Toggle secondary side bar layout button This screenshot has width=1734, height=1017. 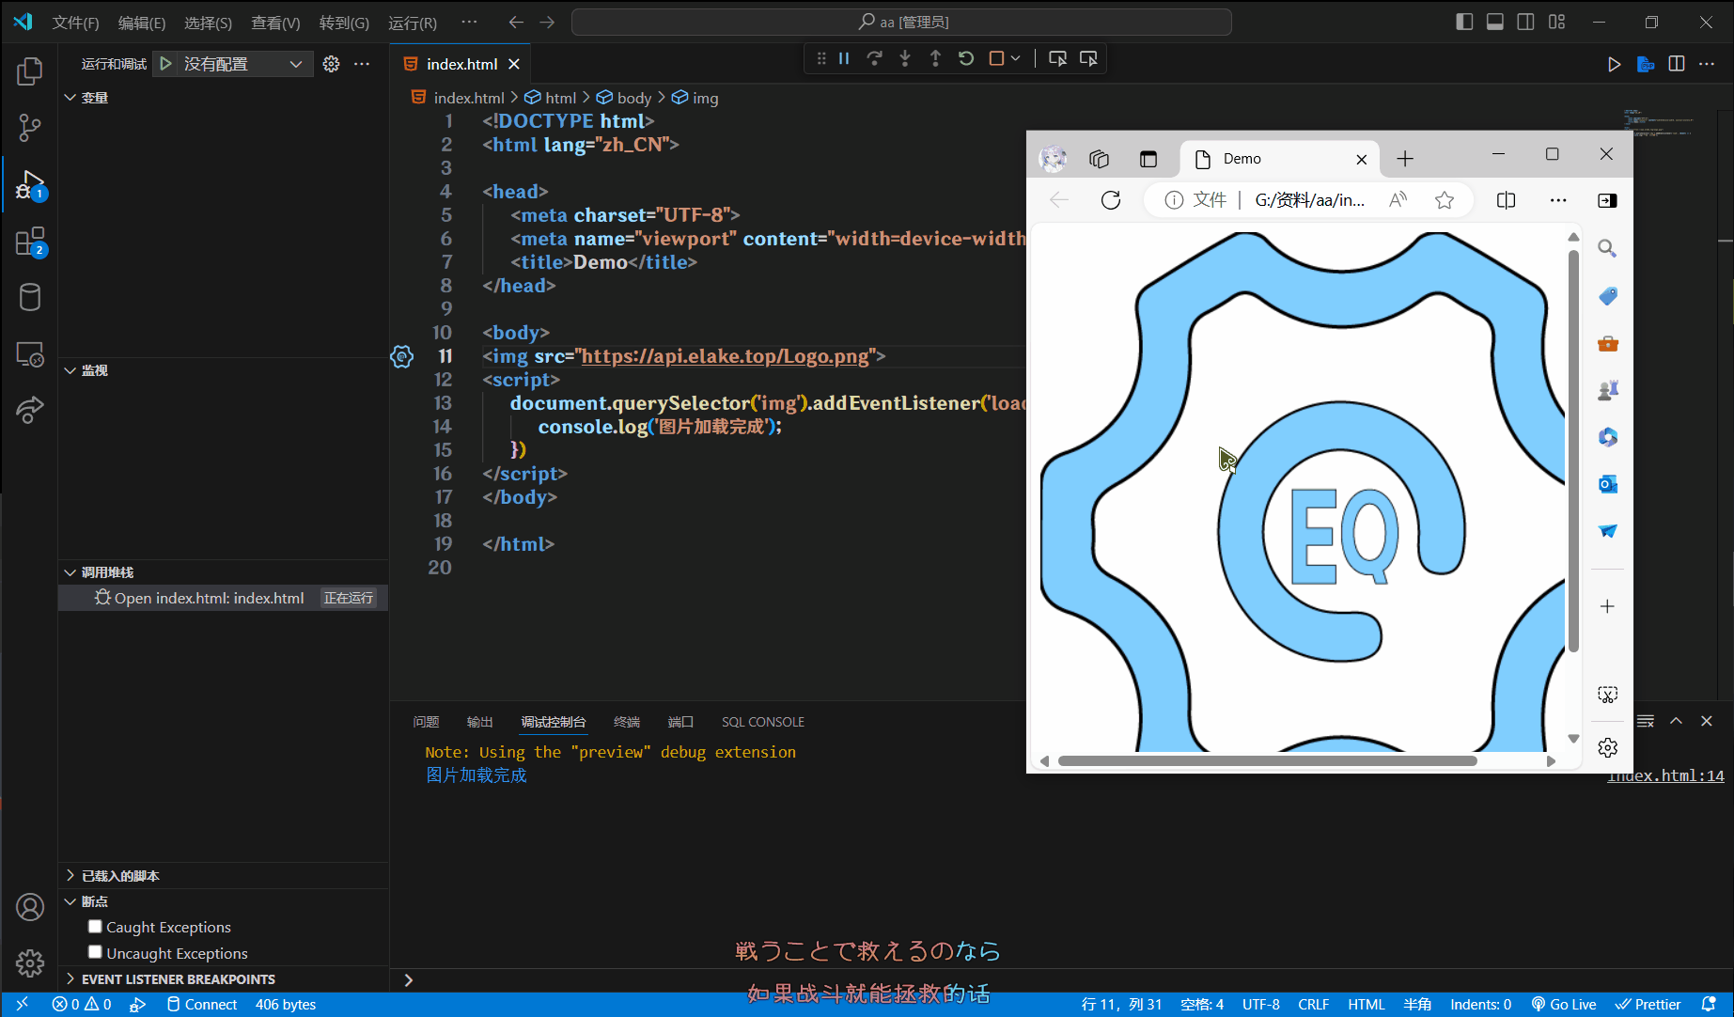1525,22
